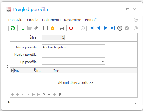This screenshot has height=111, width=143.
Task: Click the orange padlock icon
Action: [x=53, y=28]
